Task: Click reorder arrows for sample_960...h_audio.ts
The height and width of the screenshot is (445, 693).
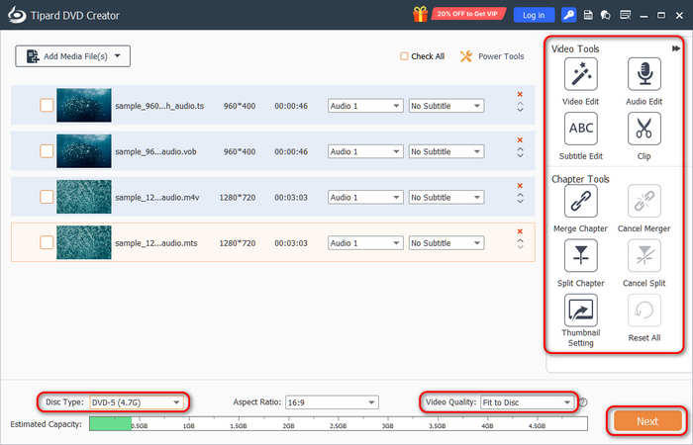Action: coord(520,107)
